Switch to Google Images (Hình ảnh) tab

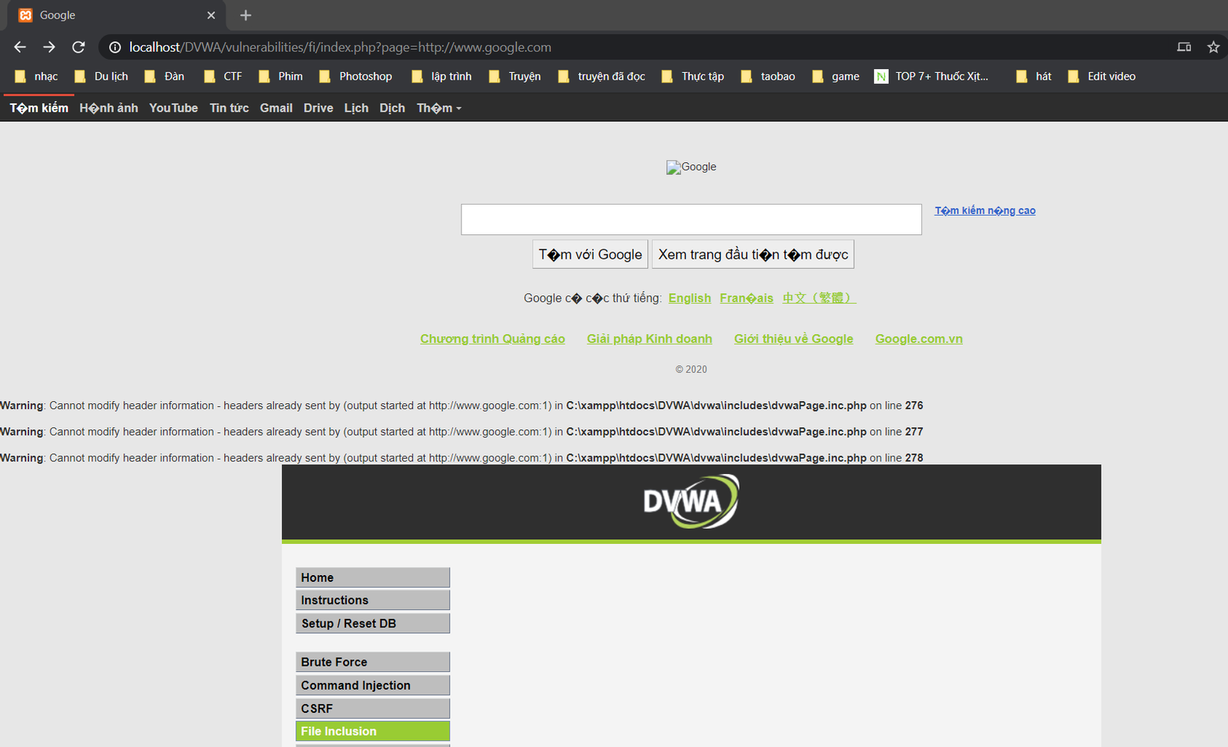[x=109, y=108]
